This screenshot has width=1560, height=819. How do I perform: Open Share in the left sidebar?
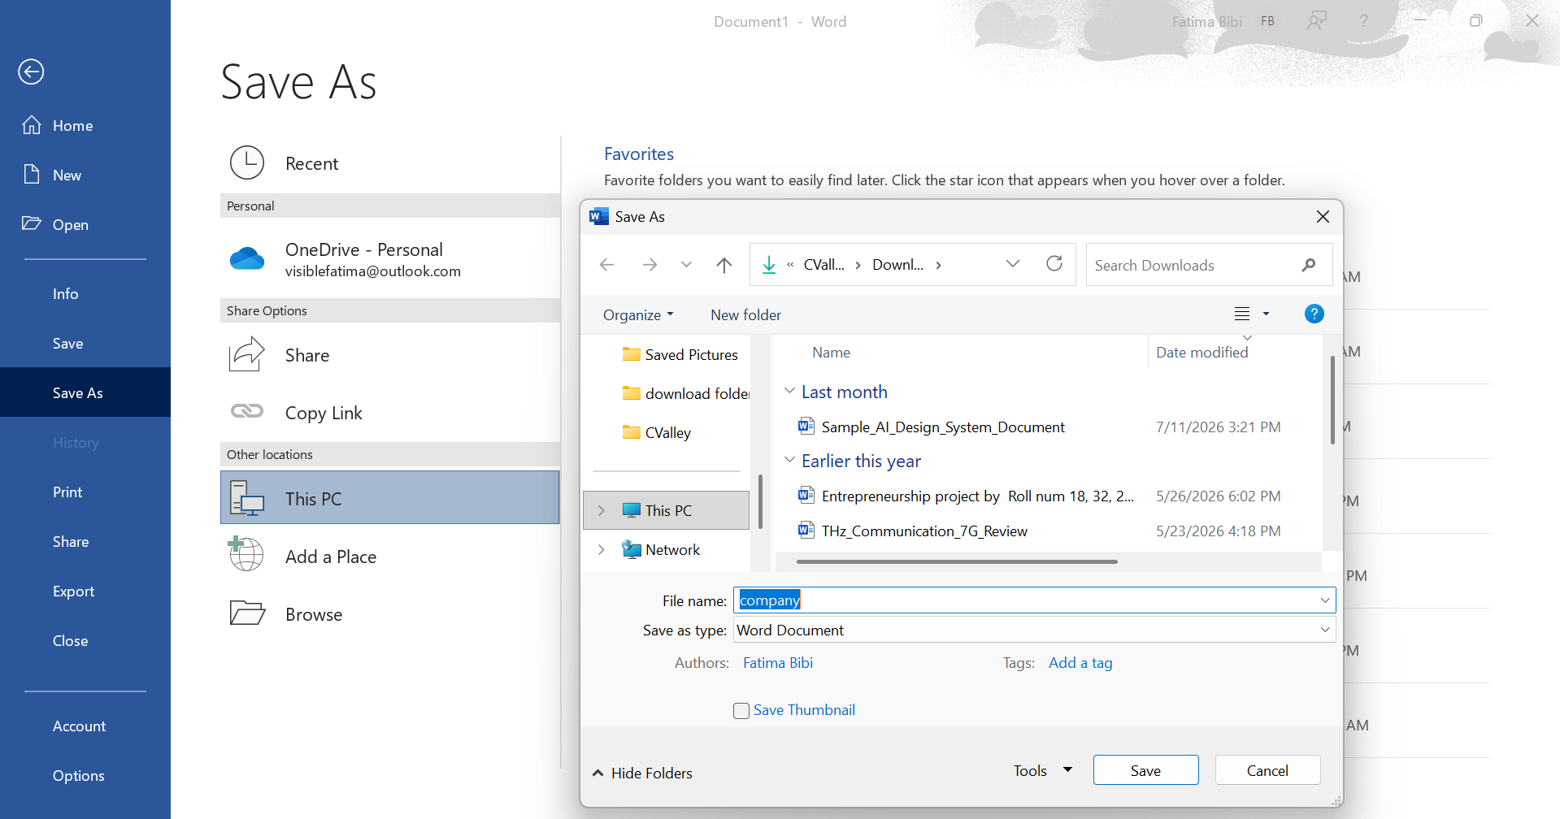[85, 541]
